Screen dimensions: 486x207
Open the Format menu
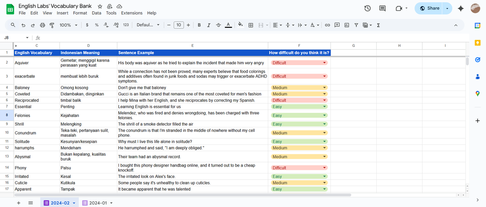click(80, 13)
